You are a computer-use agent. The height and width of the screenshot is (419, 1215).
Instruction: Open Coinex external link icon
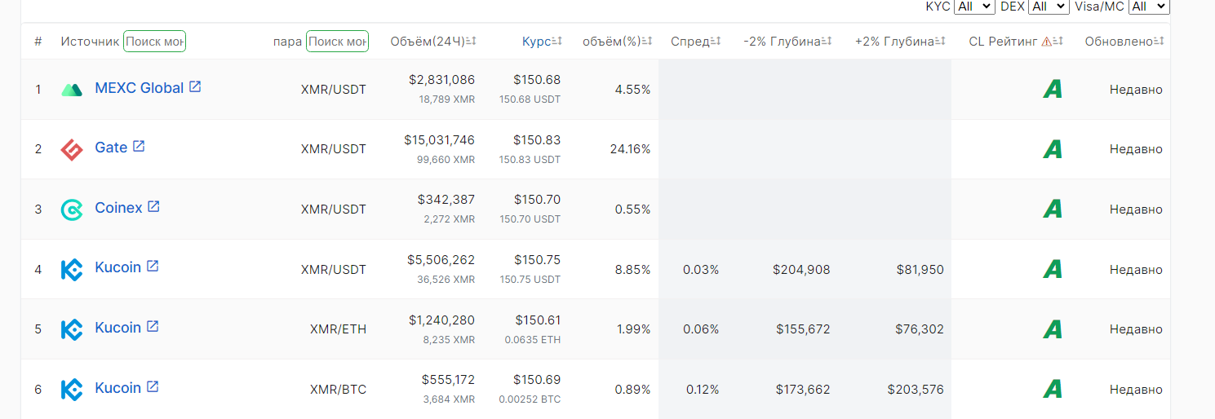[153, 206]
